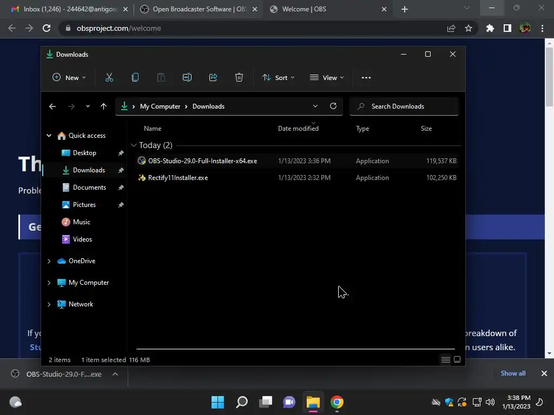Click Chrome share page icon in address bar

click(x=451, y=28)
